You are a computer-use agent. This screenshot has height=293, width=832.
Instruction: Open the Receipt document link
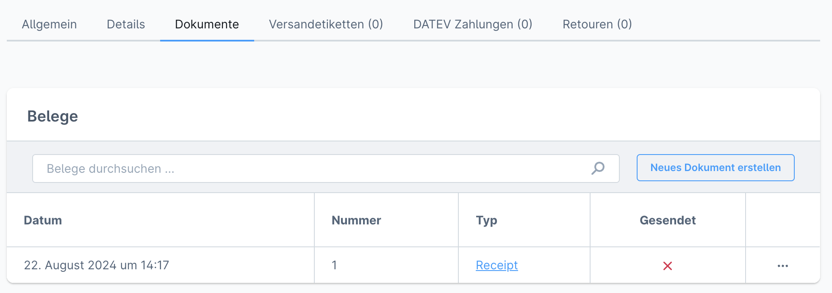click(x=496, y=265)
